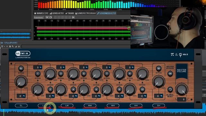
Task: Toggle bypass button 7
Action: [x=107, y=73]
